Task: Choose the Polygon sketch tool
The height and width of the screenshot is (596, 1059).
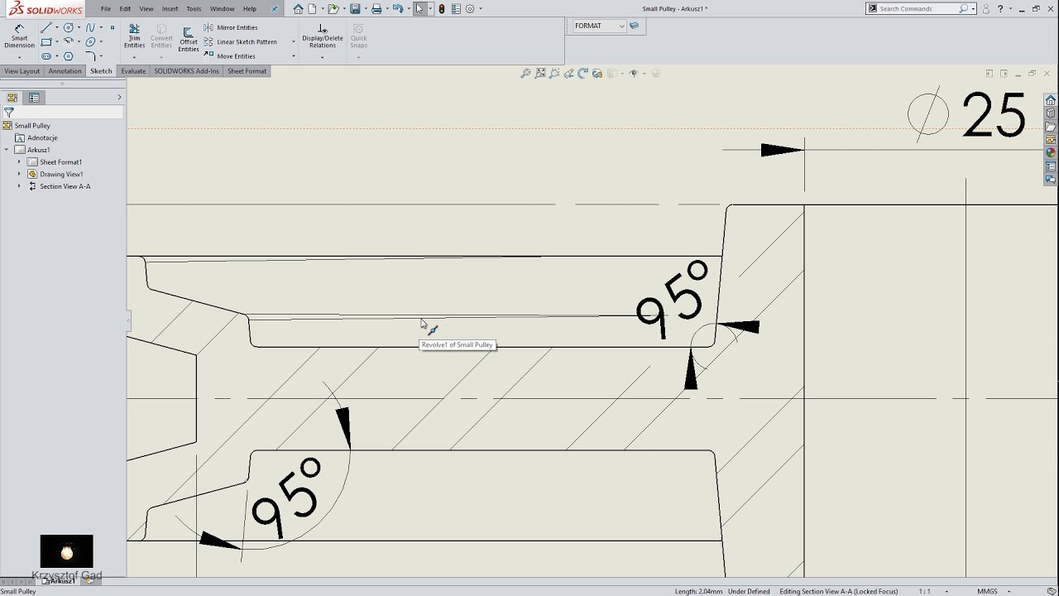Action: [68, 56]
